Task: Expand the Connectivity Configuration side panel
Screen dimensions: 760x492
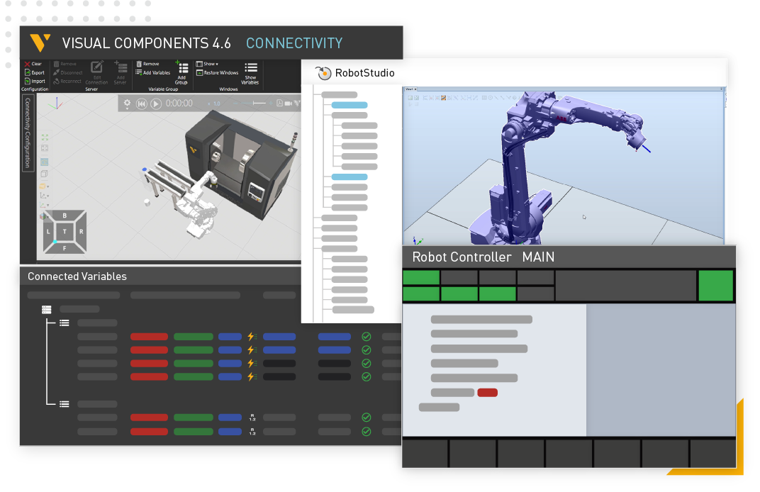Action: 27,136
